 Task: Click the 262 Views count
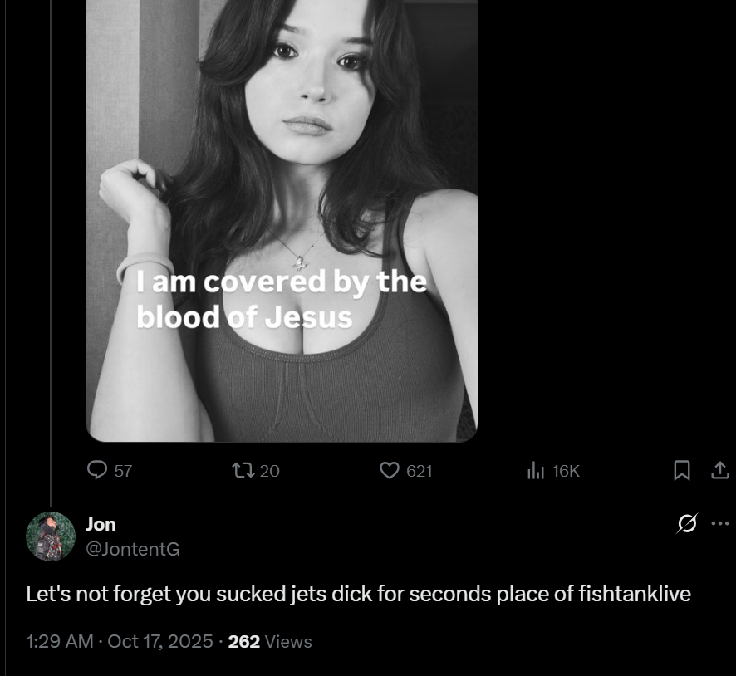tap(270, 641)
